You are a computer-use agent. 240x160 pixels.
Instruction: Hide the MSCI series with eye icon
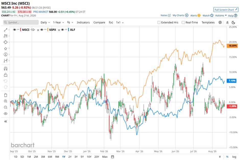click(14, 30)
